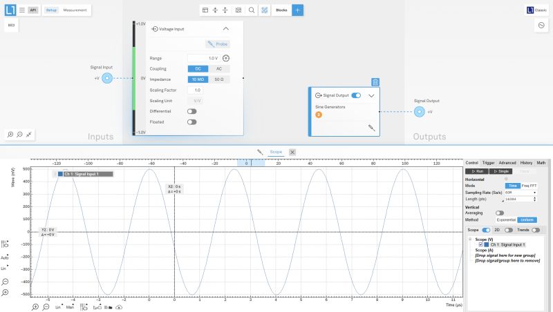Click the LabOne logo icon
The height and width of the screenshot is (312, 553).
[x=10, y=10]
